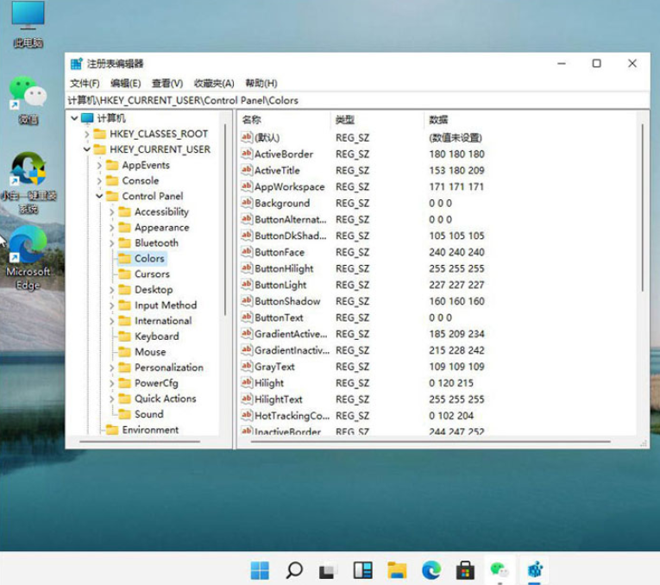Image resolution: width=660 pixels, height=585 pixels.
Task: Expand the Accessibility key node
Action: (112, 211)
